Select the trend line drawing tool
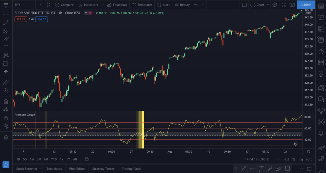Image resolution: width=326 pixels, height=173 pixels. tap(6, 23)
